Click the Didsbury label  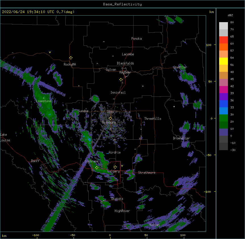109,122
